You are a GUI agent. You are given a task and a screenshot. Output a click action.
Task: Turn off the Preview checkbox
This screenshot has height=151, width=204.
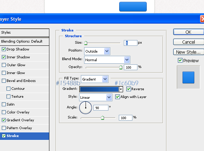tap(180, 60)
